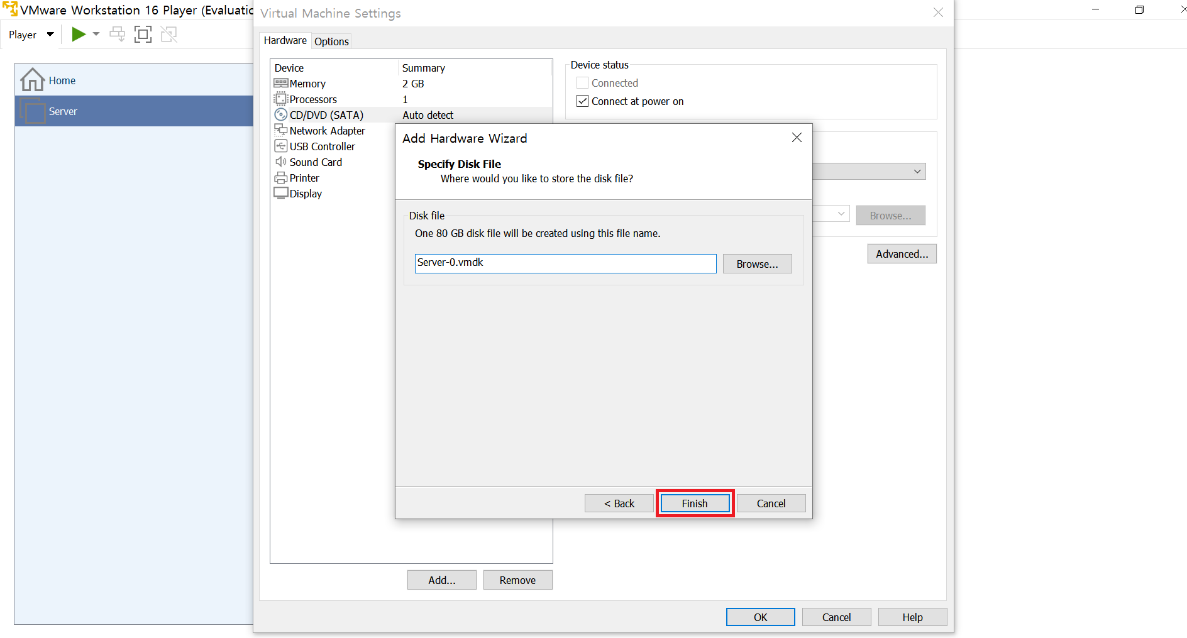Screen dimensions: 1187x638
Task: Select the Display monitor icon
Action: [x=280, y=193]
